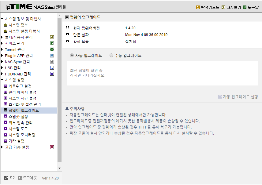Collapse the 시스템 설정 section arrow
This screenshot has width=262, height=185.
click(x=2, y=80)
